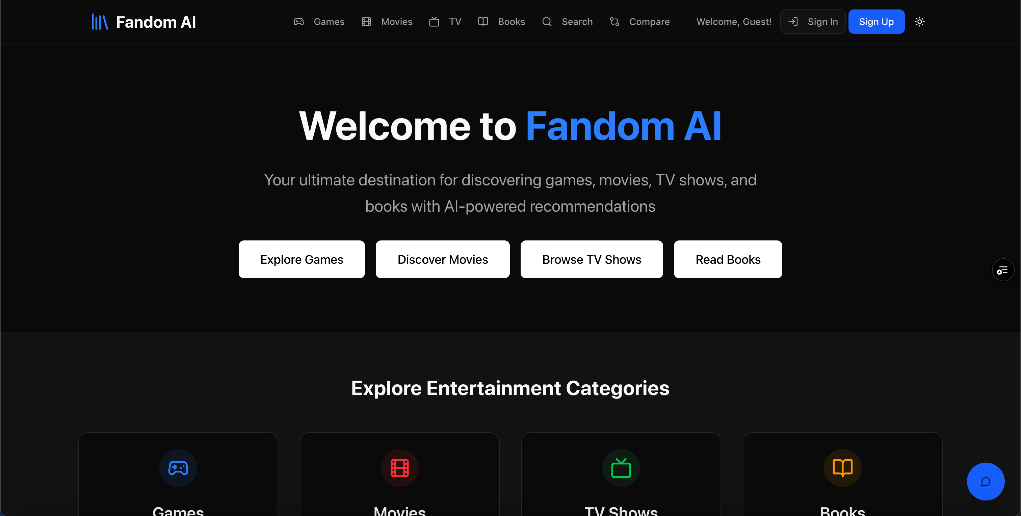Open the Compare page from the navbar
The image size is (1021, 516).
pos(640,22)
